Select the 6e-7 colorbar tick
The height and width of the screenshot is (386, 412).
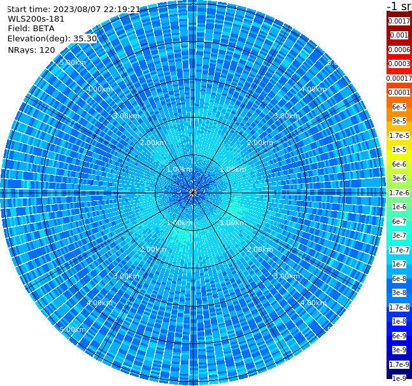pyautogui.click(x=399, y=221)
